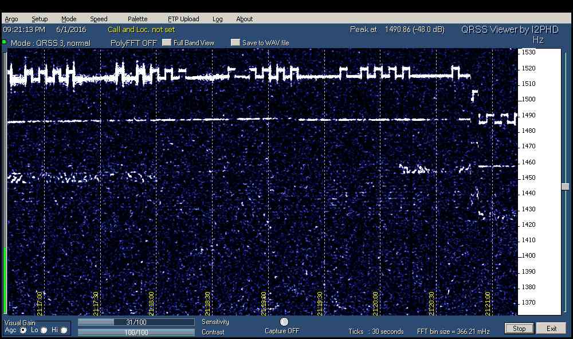Open the FTP Upload menu
Image resolution: width=573 pixels, height=339 pixels.
point(183,19)
